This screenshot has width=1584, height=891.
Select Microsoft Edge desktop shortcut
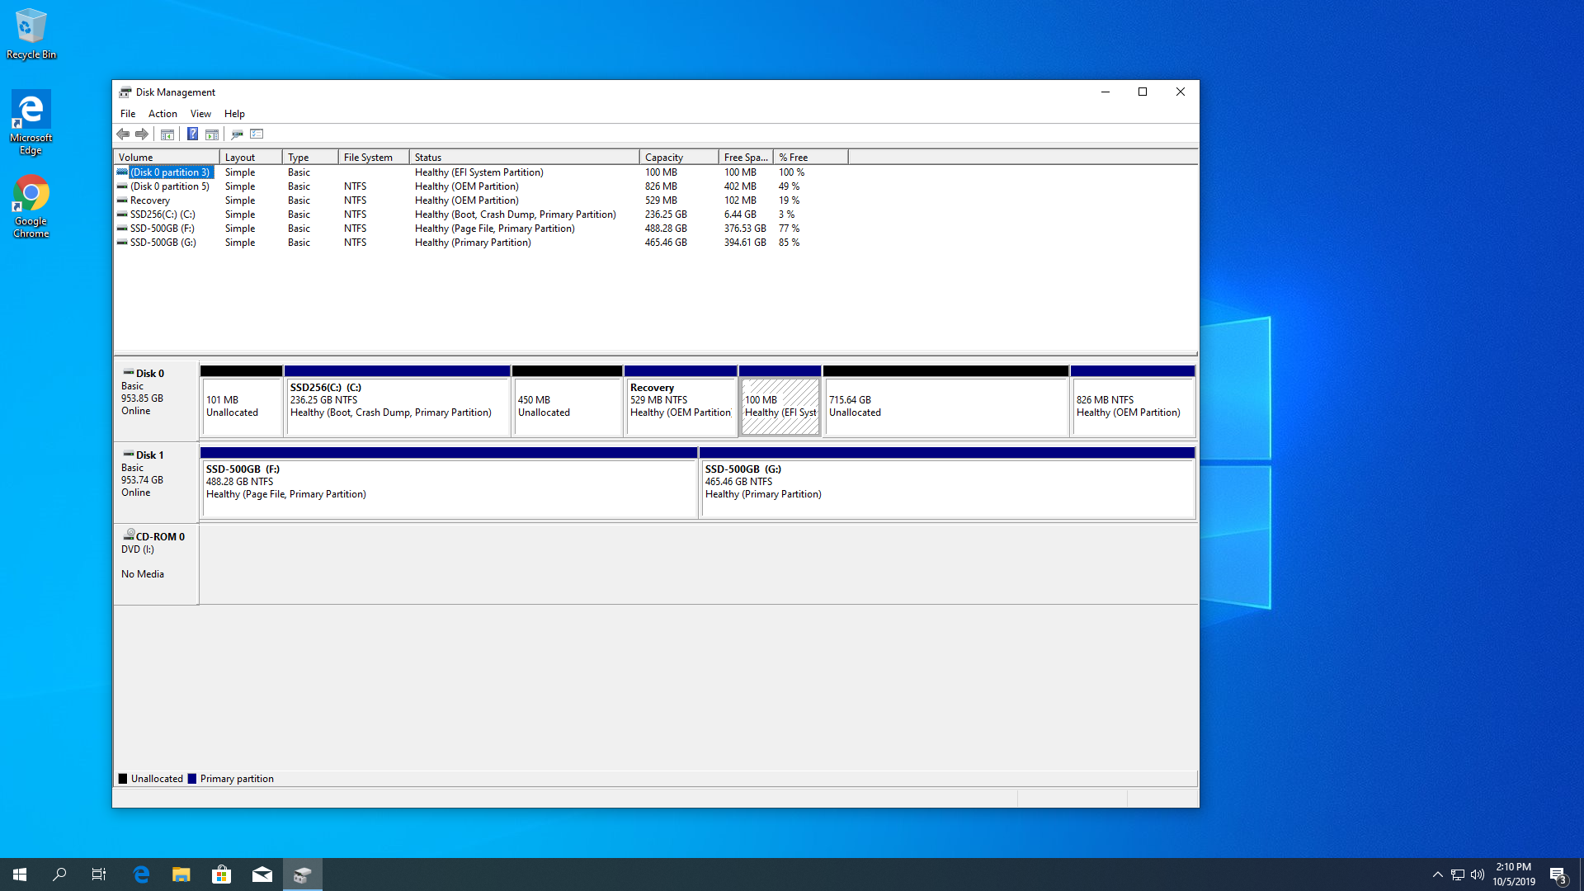31,122
